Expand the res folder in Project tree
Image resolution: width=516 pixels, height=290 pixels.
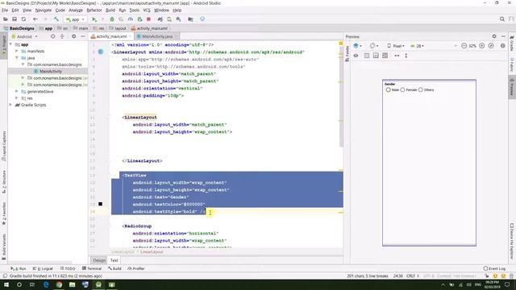pos(16,98)
